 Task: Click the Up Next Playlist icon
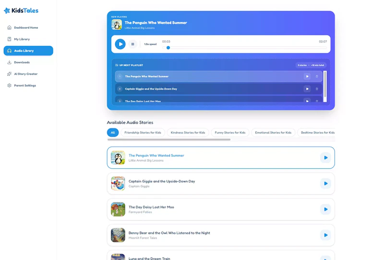(117, 65)
